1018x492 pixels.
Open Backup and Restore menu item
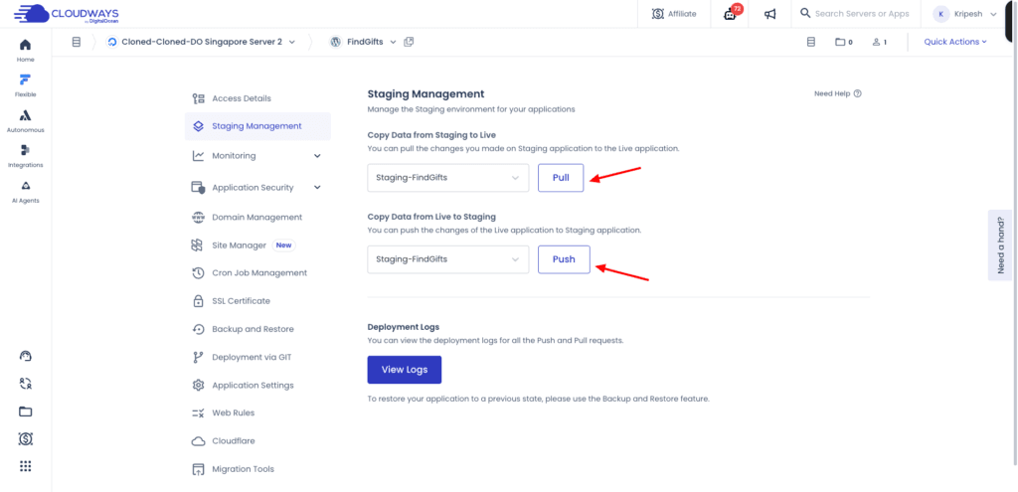257,329
